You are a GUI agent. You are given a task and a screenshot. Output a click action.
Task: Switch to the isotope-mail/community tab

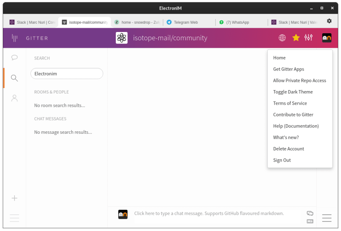(85, 22)
